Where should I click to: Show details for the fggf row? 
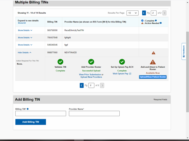(x=25, y=45)
